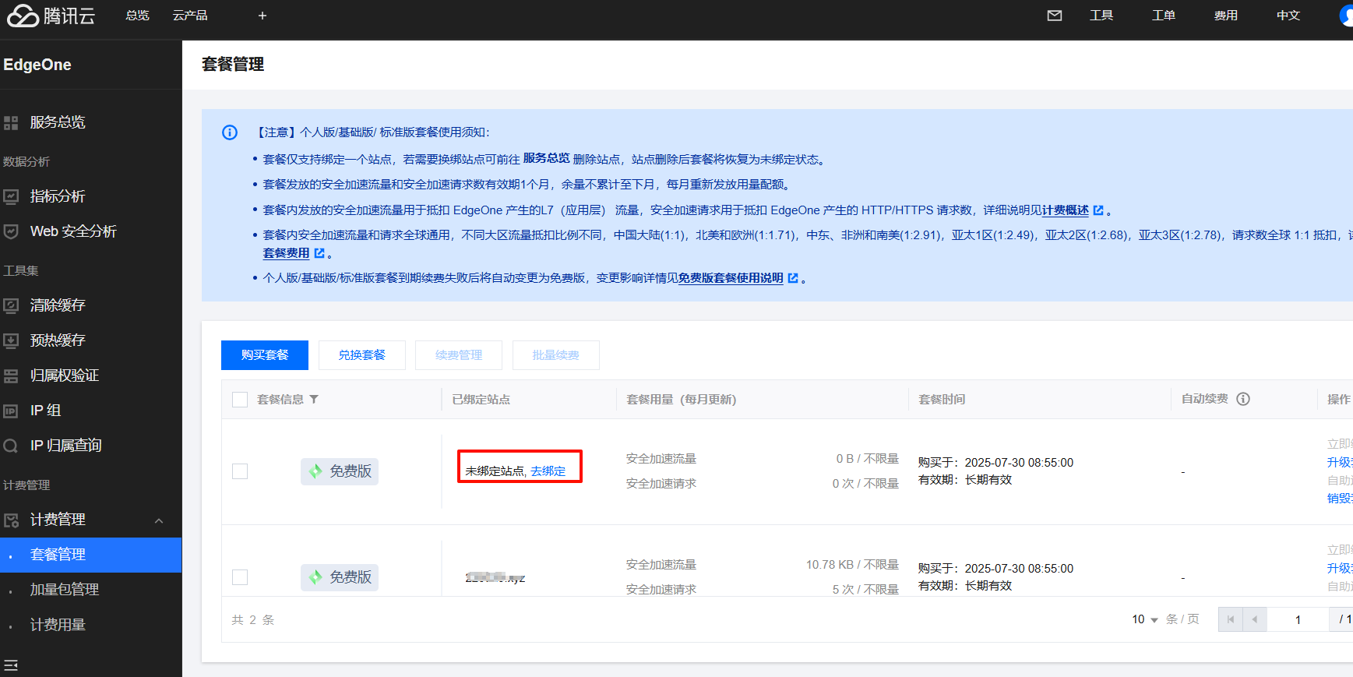Open the 10 条/页 page size dropdown
The image size is (1353, 677).
[x=1145, y=619]
